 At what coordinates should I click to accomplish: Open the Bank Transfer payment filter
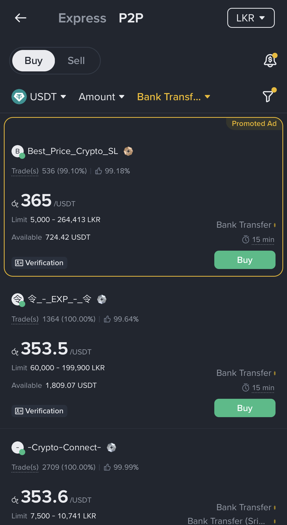pyautogui.click(x=173, y=97)
